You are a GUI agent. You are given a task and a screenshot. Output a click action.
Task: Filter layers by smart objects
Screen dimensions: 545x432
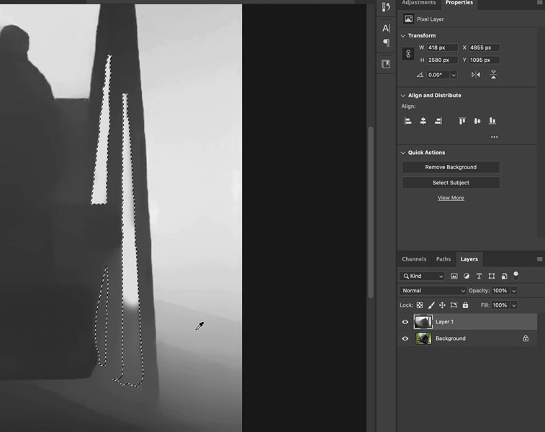click(x=504, y=276)
